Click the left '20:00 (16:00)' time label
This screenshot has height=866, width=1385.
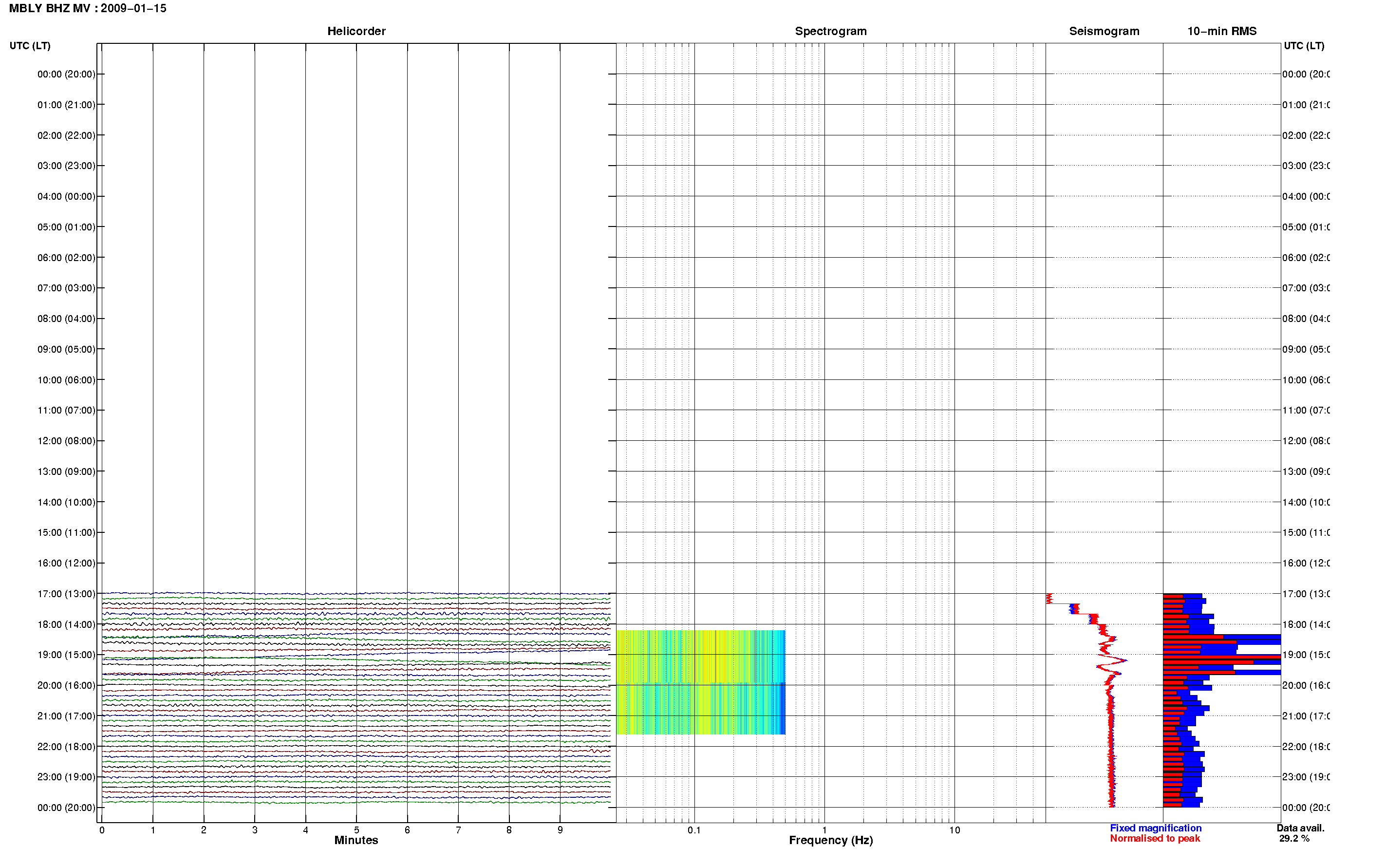66,686
